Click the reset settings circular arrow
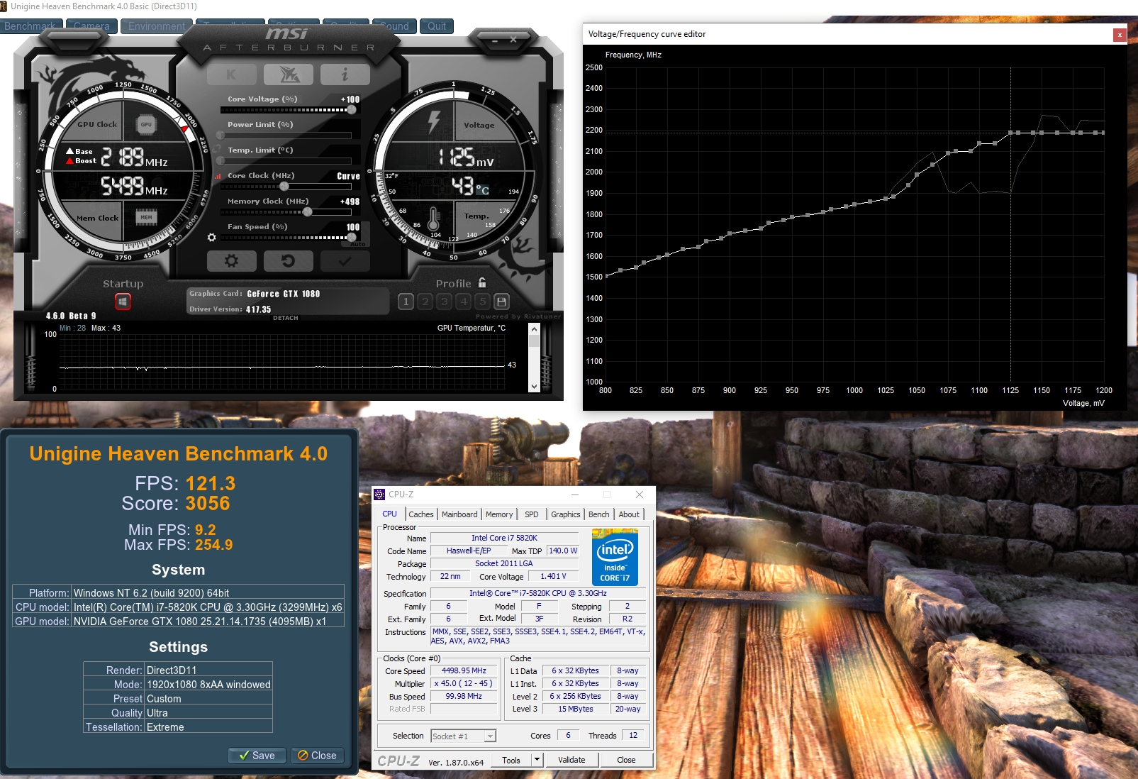1138x779 pixels. point(289,261)
